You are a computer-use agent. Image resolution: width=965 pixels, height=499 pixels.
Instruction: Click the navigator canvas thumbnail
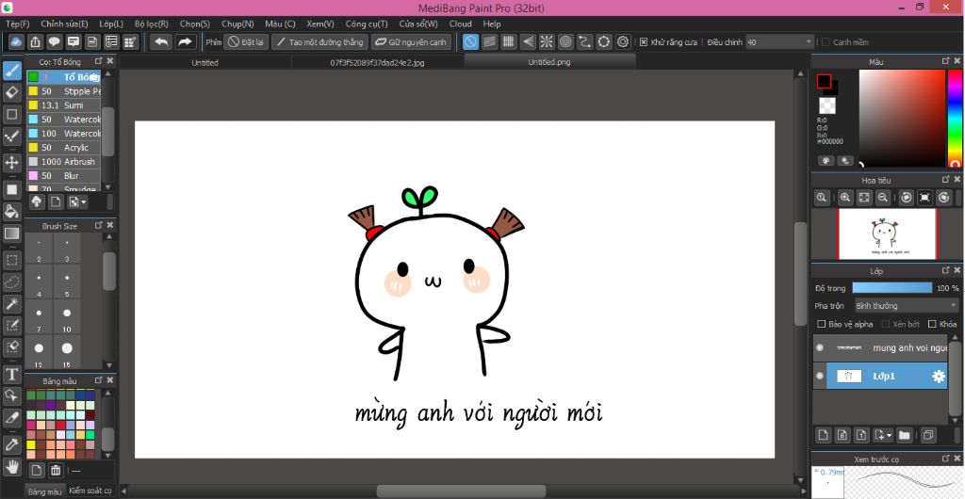point(887,234)
